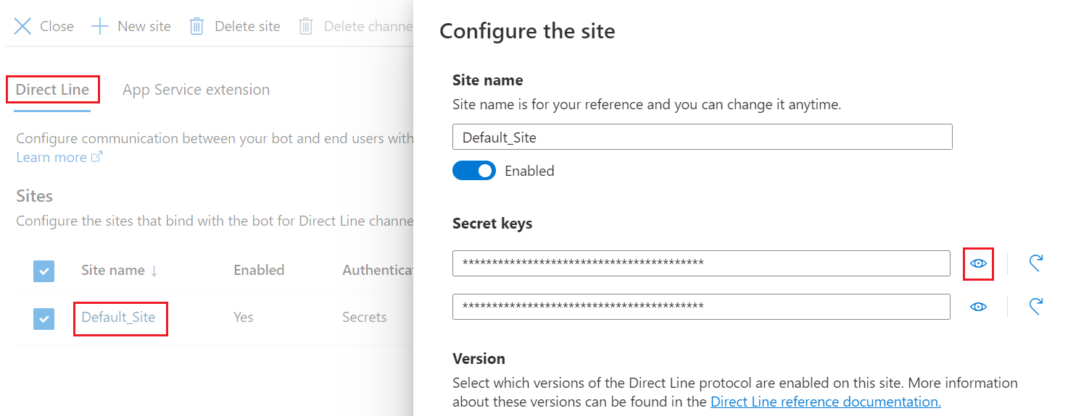
Task: Open Direct Line reference documentation link
Action: click(x=825, y=402)
